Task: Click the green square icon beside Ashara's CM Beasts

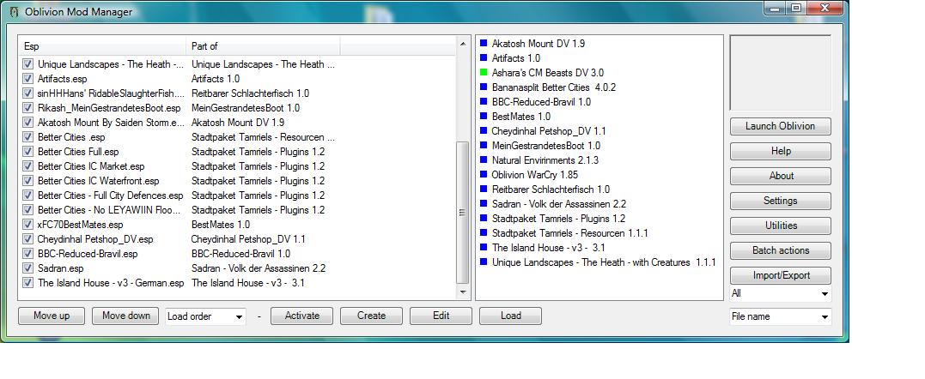Action: point(484,73)
